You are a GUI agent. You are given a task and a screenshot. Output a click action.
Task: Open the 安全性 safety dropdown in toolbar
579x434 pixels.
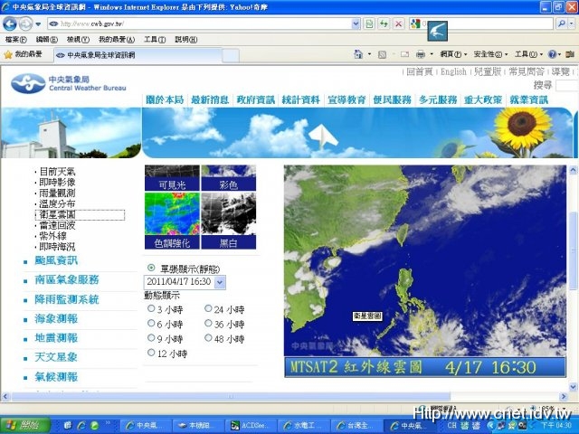[489, 55]
